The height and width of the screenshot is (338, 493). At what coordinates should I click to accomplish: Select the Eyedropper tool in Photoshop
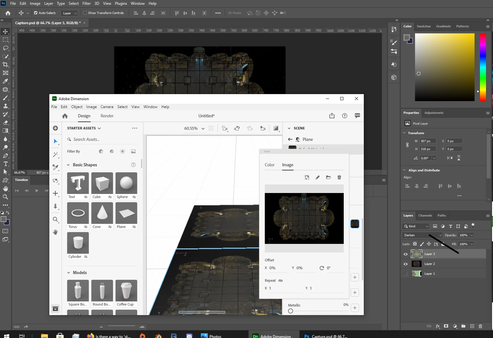click(x=5, y=81)
